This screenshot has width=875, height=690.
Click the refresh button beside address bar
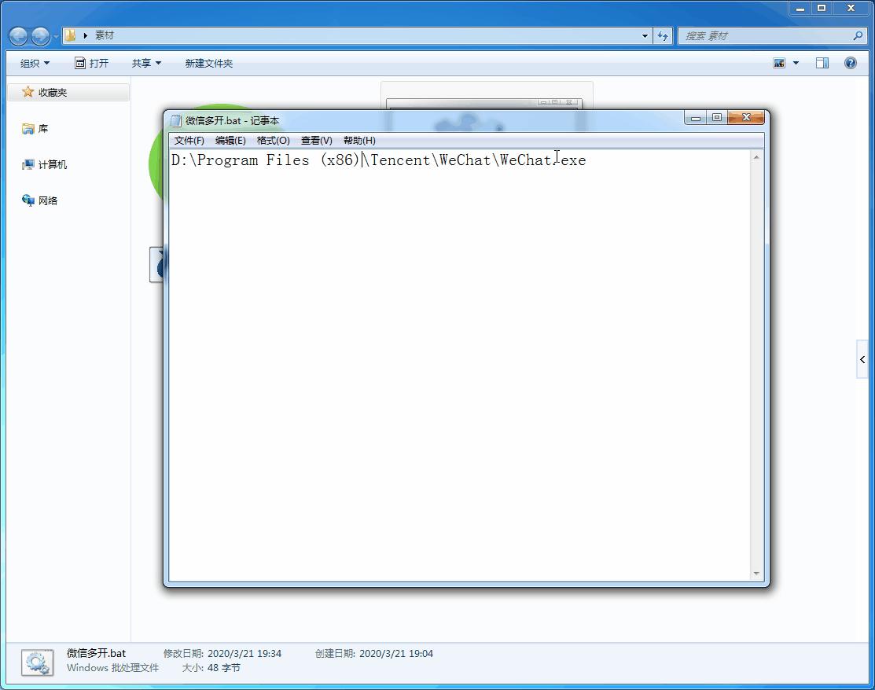(663, 35)
